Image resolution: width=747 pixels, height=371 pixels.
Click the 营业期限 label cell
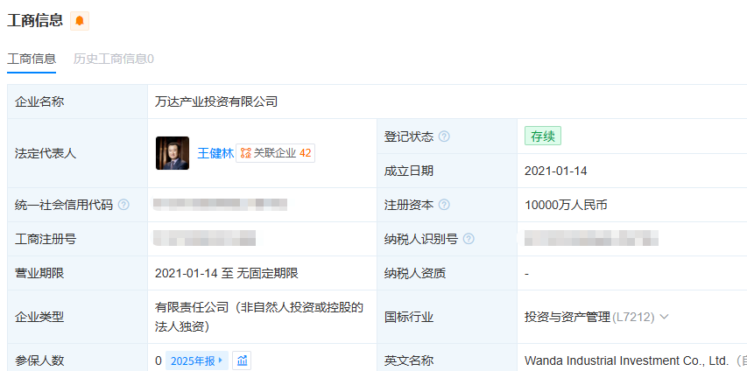(x=77, y=273)
